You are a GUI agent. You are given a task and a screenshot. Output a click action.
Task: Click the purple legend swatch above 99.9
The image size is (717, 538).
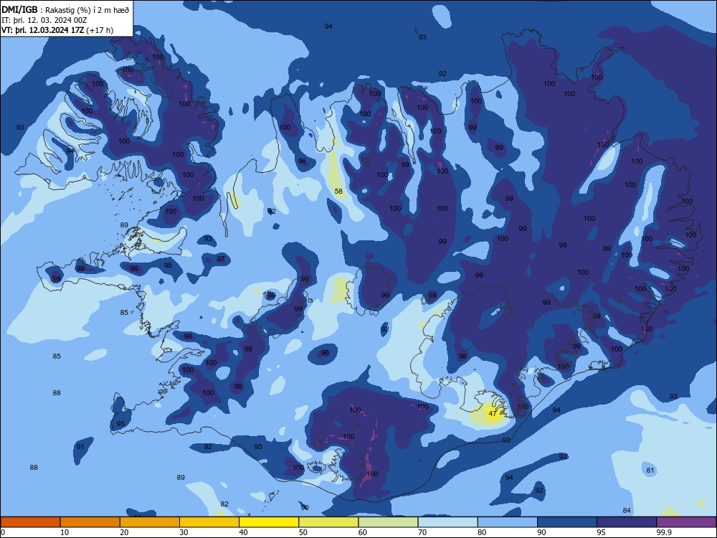(686, 522)
